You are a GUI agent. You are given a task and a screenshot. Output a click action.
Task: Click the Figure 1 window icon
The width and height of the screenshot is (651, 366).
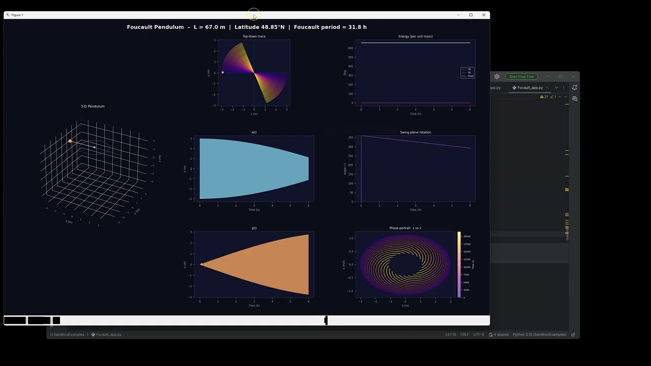7,15
